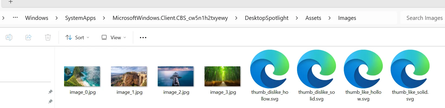This screenshot has height=108, width=445.
Task: Click the thumb_dislike_solid.svg file name
Action: point(317,95)
